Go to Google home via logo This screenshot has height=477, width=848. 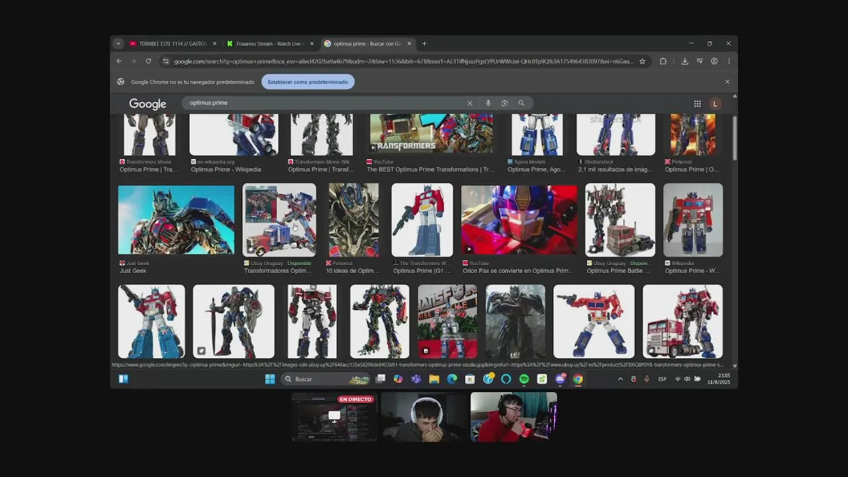(148, 104)
